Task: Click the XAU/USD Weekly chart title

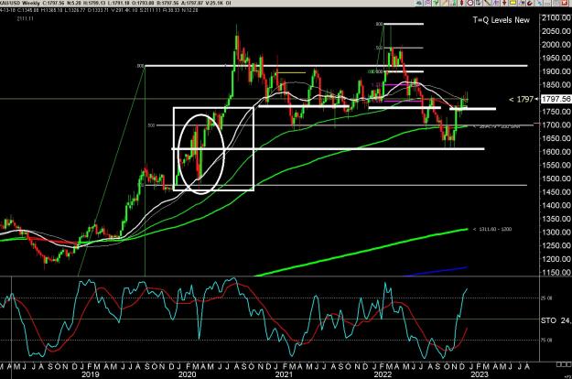Action: [x=22, y=3]
